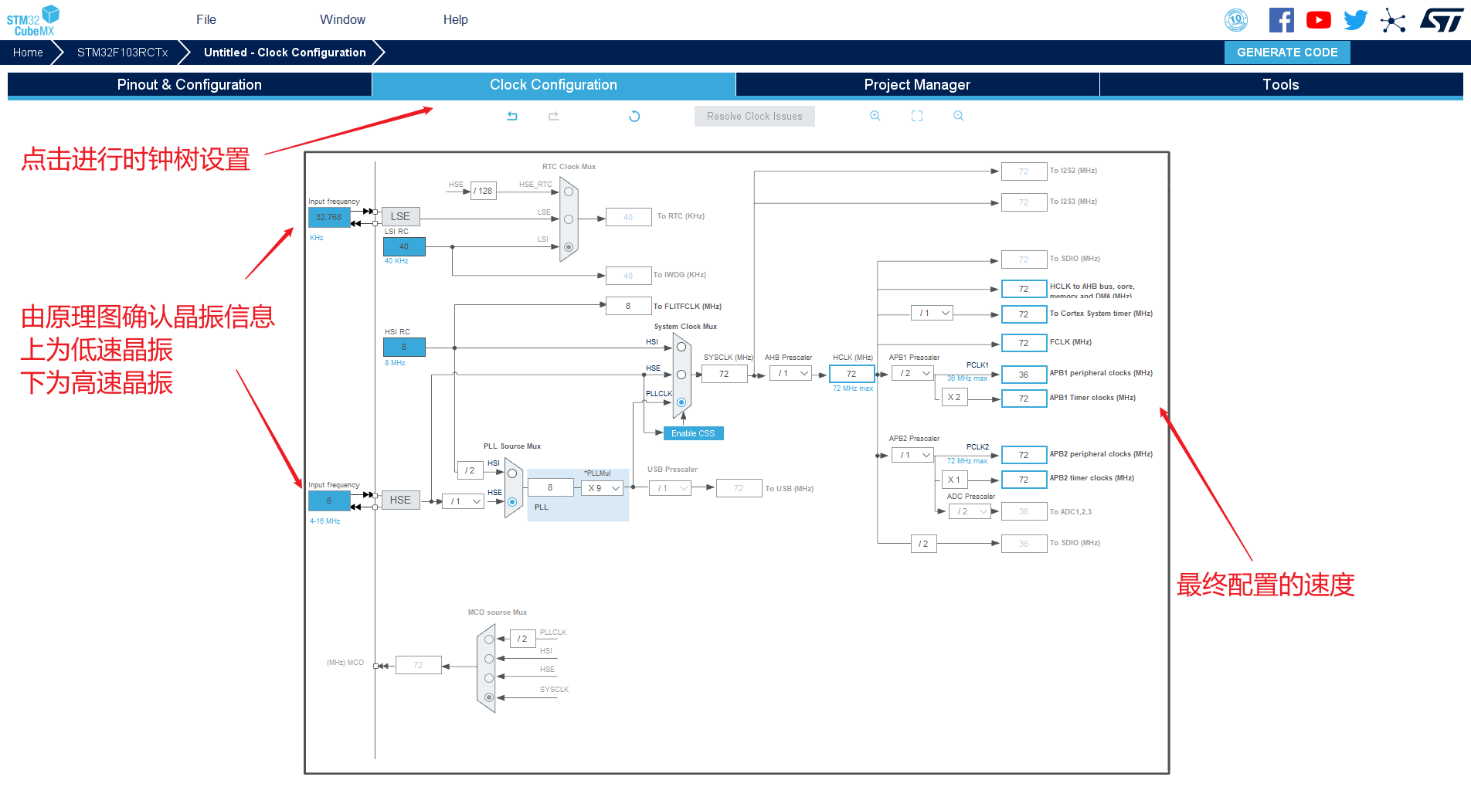Select HSE in System Clock Mux
The height and width of the screenshot is (804, 1471).
(x=681, y=375)
